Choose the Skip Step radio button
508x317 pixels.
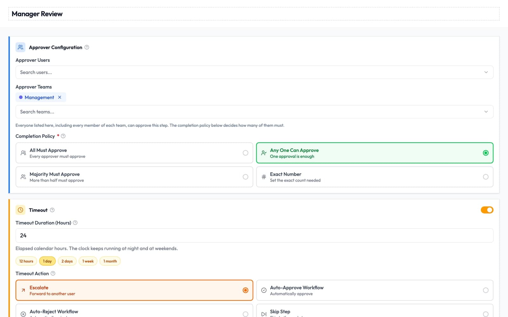486,314
